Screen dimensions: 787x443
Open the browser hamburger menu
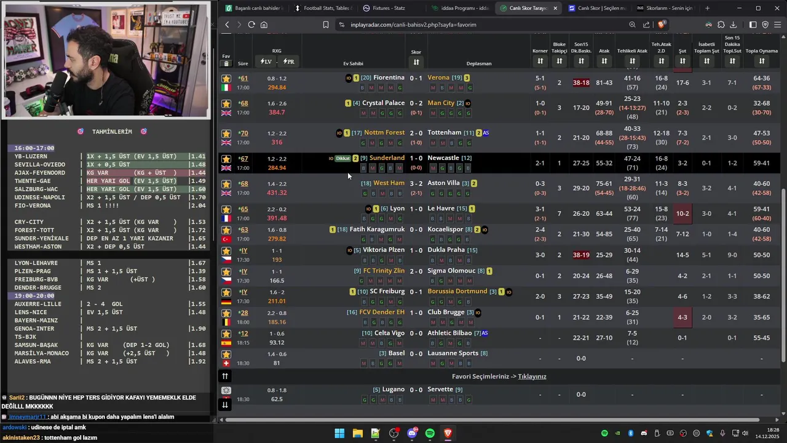[777, 25]
